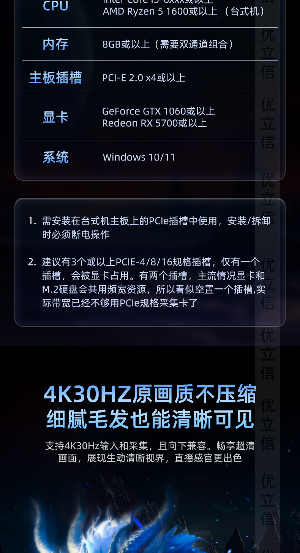Click the 4K30HZ原画质不压缩 headline
Image resolution: width=300 pixels, height=553 pixels.
[x=150, y=394]
